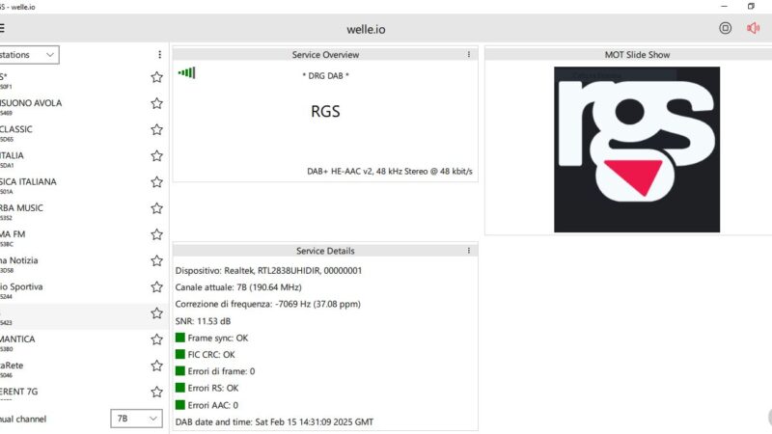
Task: Minimize the welle.io window
Action: click(x=724, y=7)
